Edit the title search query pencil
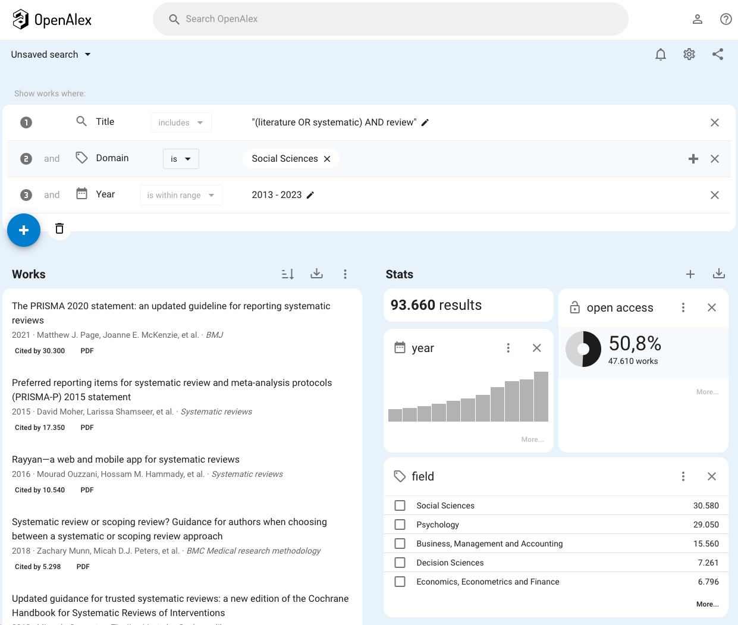 point(425,123)
